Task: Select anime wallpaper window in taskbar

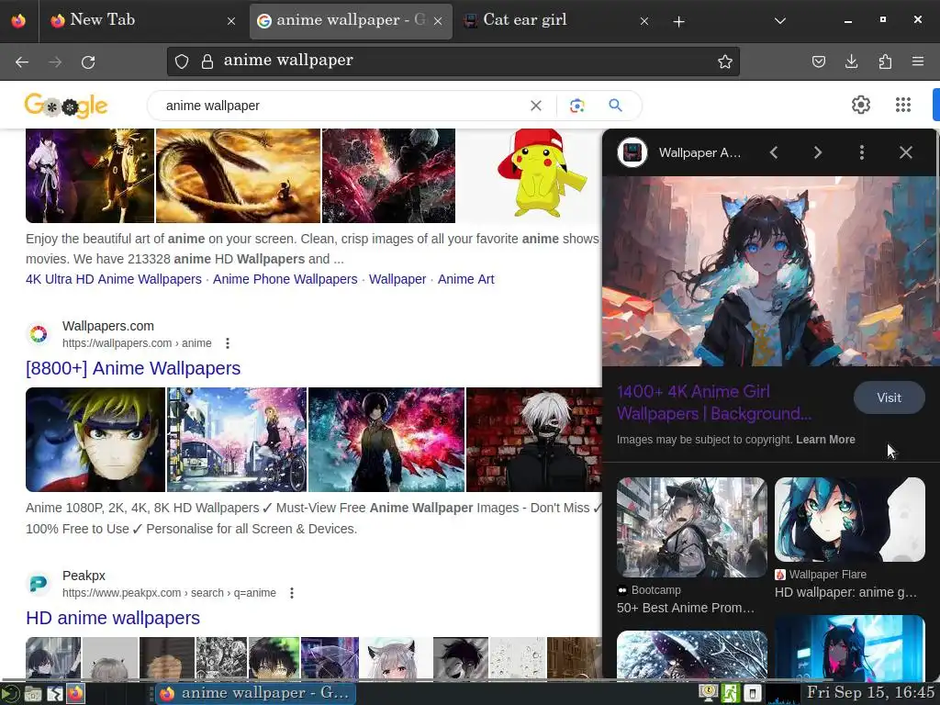Action: [x=256, y=694]
